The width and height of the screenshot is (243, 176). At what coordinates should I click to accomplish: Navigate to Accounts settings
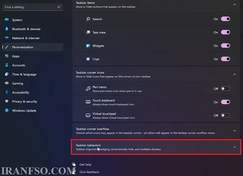(x=33, y=65)
